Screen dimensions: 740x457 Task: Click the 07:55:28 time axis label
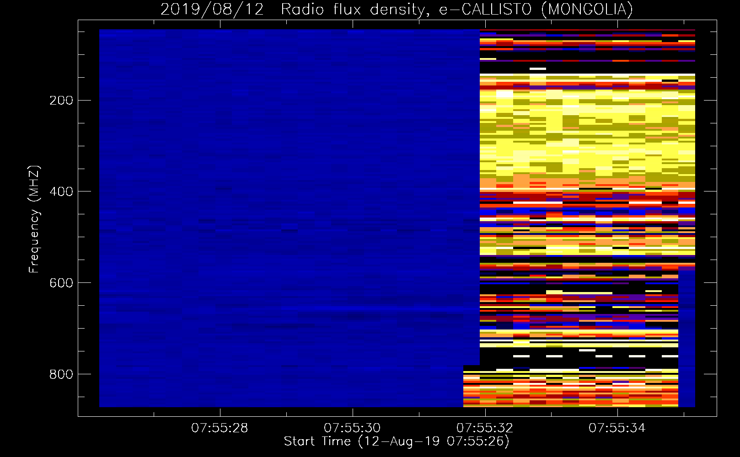[220, 428]
